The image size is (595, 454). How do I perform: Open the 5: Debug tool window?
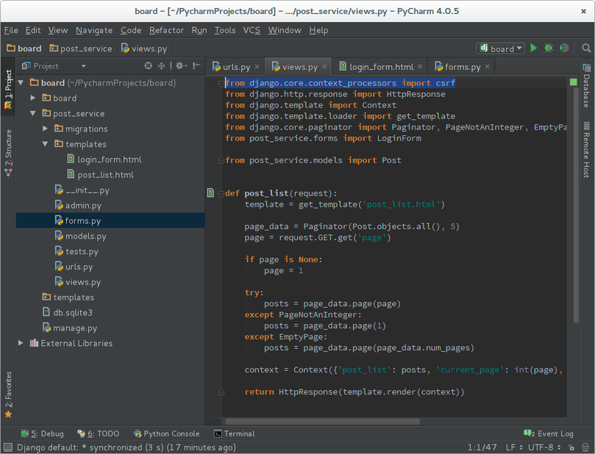(x=42, y=433)
